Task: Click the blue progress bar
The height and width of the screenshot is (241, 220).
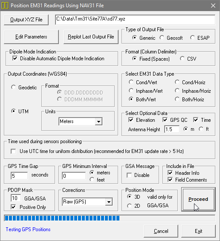Action: (110, 218)
